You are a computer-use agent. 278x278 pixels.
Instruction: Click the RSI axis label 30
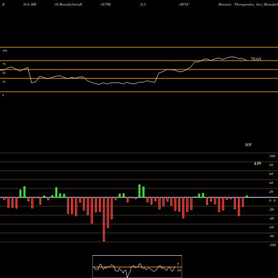click(4, 82)
